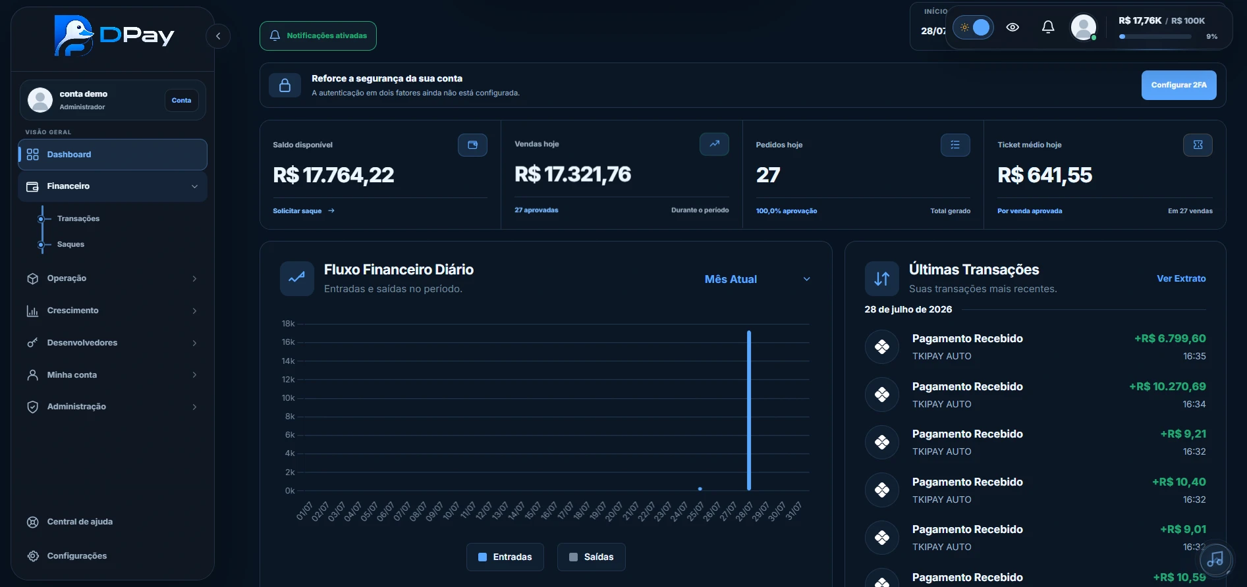1247x587 pixels.
Task: Toggle the light/dark theme switch
Action: (973, 28)
